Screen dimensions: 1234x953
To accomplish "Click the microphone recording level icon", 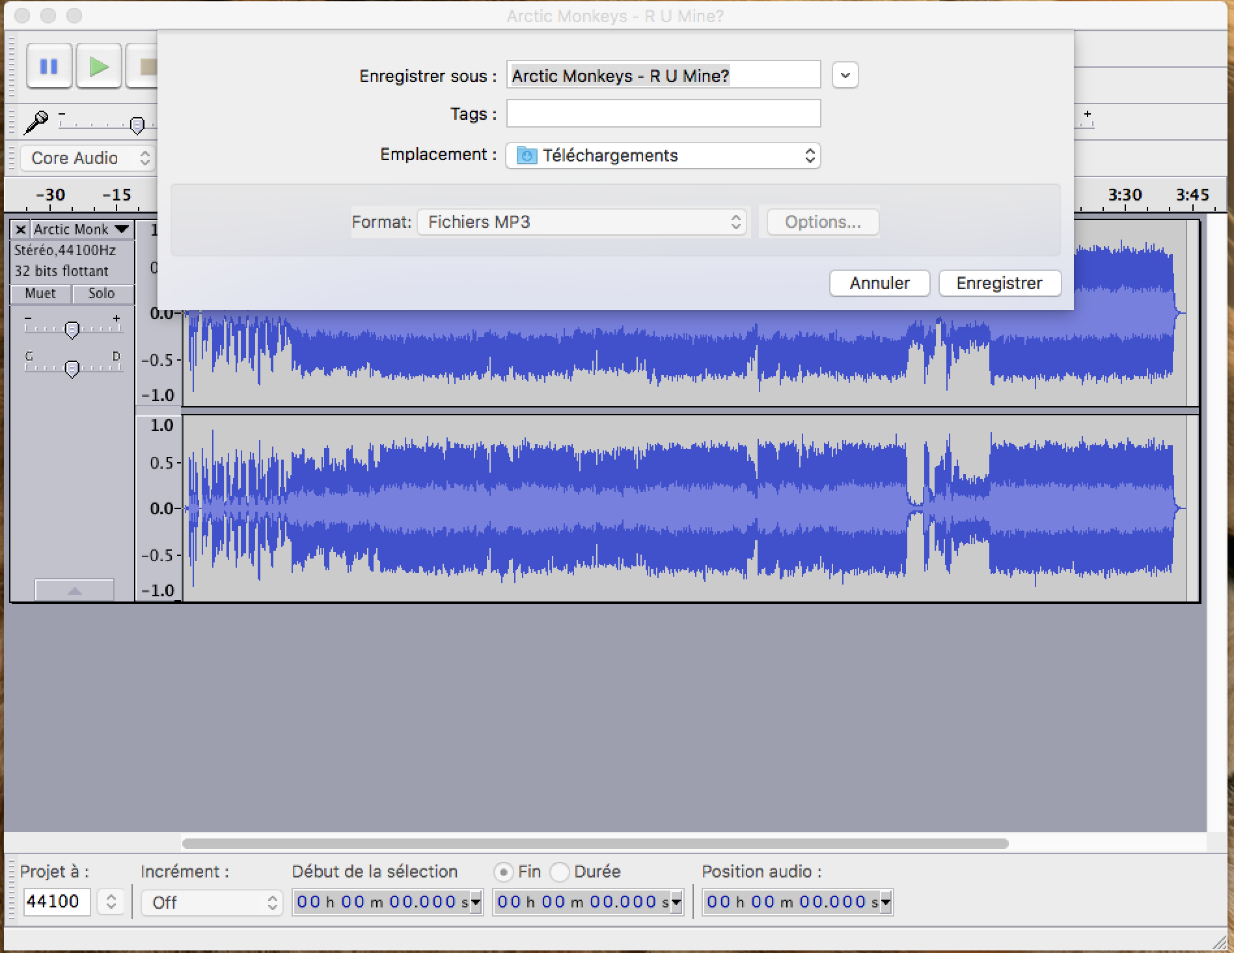I will pos(36,122).
